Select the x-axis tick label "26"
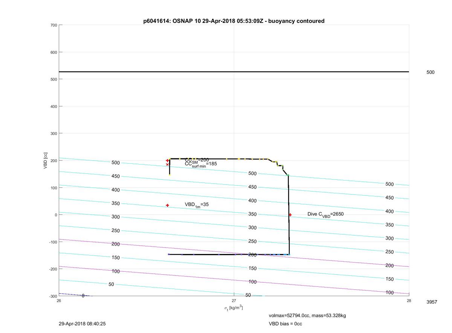The image size is (452, 333). (x=59, y=300)
